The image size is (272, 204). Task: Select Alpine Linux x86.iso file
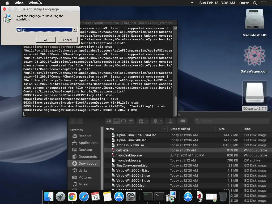(x=188, y=140)
